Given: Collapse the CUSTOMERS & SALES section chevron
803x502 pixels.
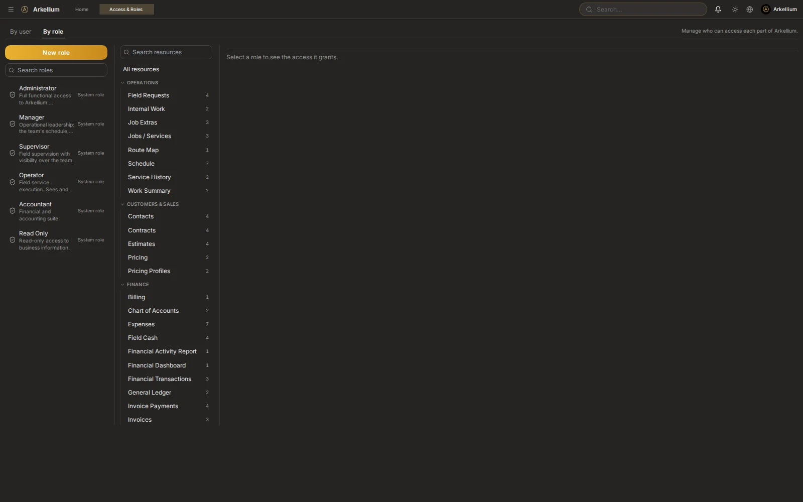Looking at the screenshot, I should pyautogui.click(x=122, y=204).
